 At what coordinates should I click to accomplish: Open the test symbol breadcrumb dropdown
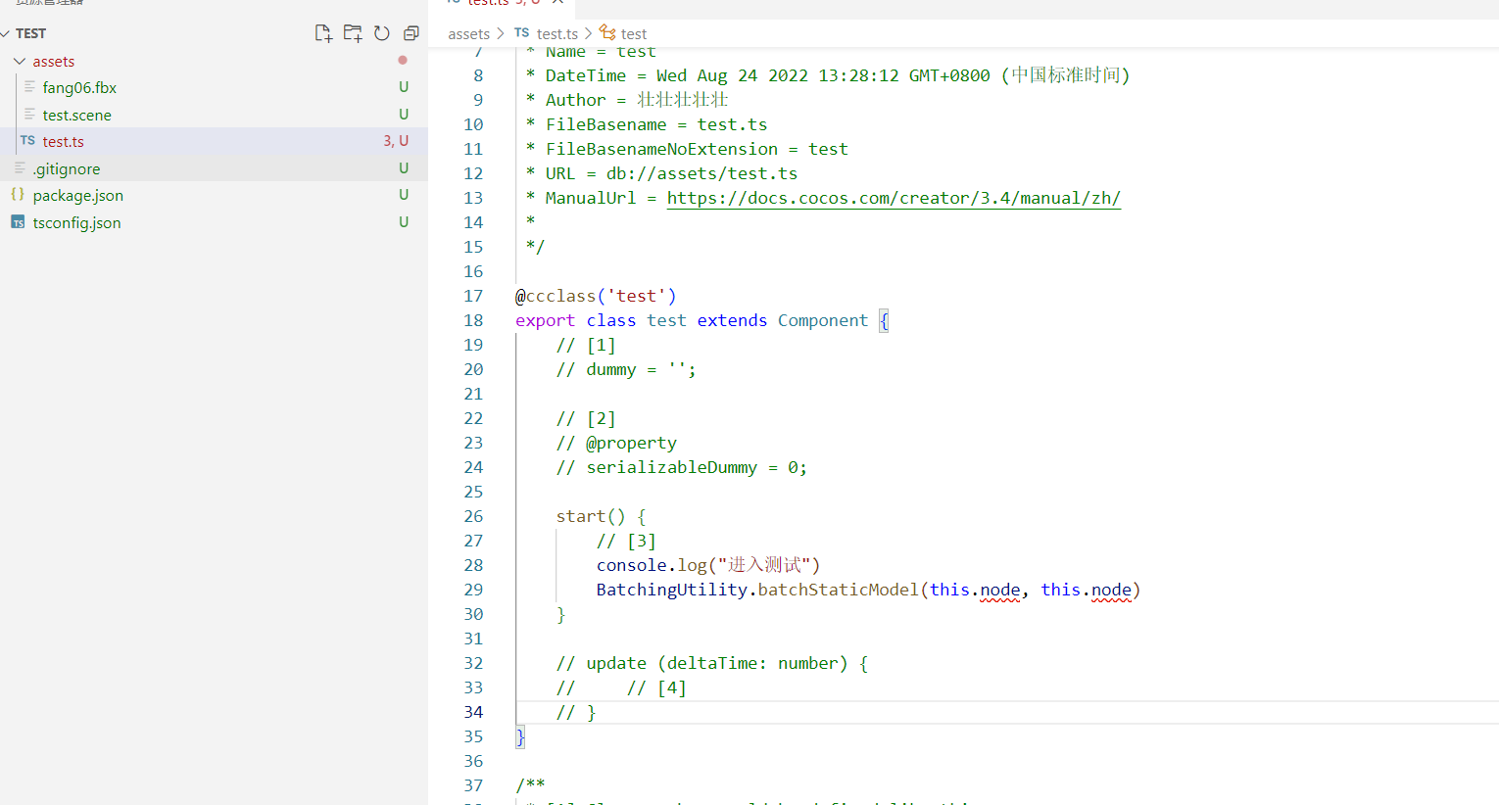[632, 32]
